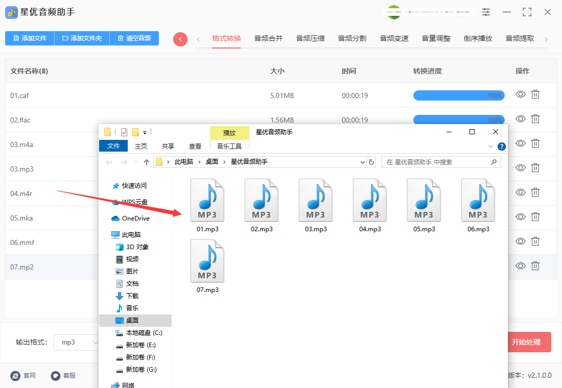The width and height of the screenshot is (562, 388).
Task: Open the 输出格式 mp3 dropdown
Action: click(x=77, y=342)
